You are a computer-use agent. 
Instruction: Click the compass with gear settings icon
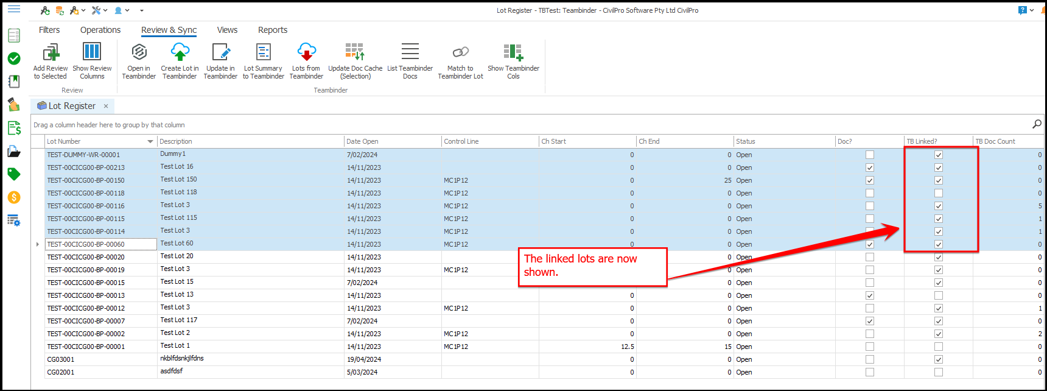coord(74,10)
